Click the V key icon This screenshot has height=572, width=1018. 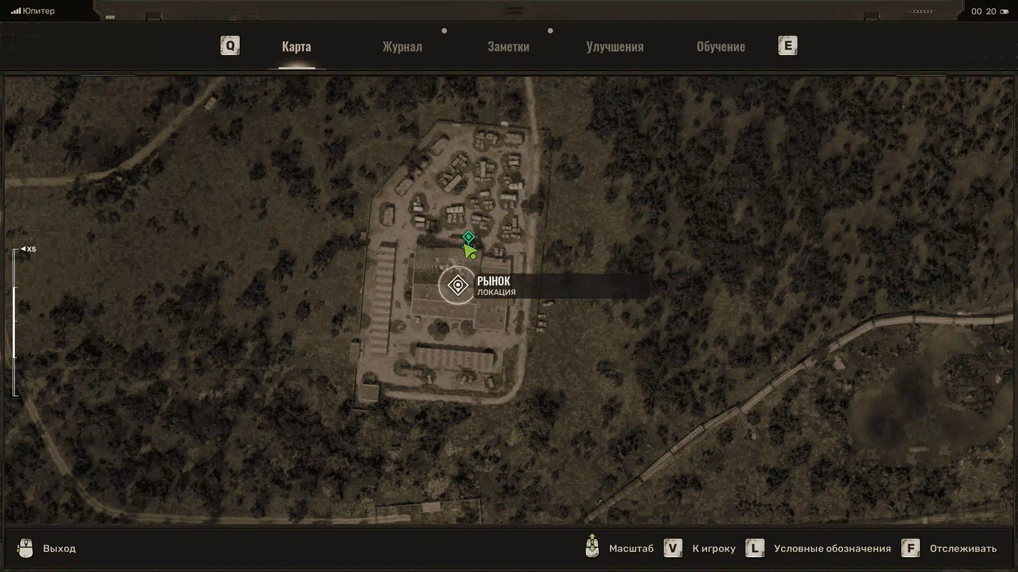point(673,548)
